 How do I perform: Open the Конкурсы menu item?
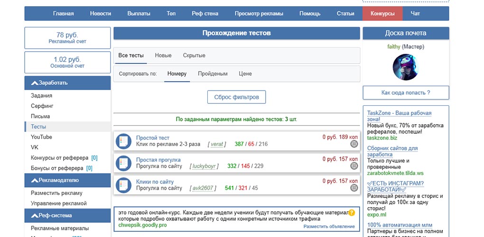(382, 14)
